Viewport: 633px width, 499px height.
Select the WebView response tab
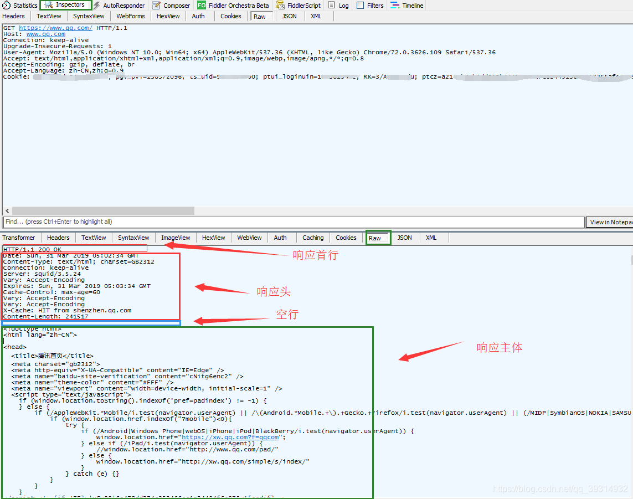249,238
